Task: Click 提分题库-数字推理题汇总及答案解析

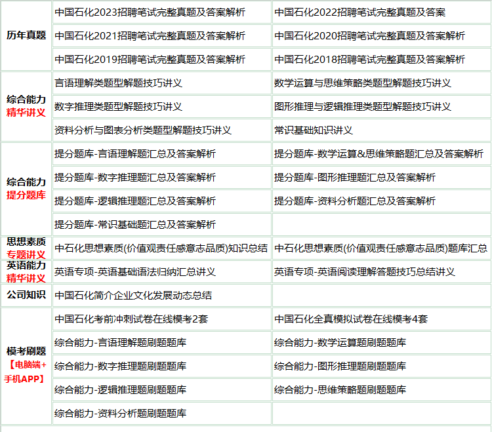Action: tap(135, 178)
